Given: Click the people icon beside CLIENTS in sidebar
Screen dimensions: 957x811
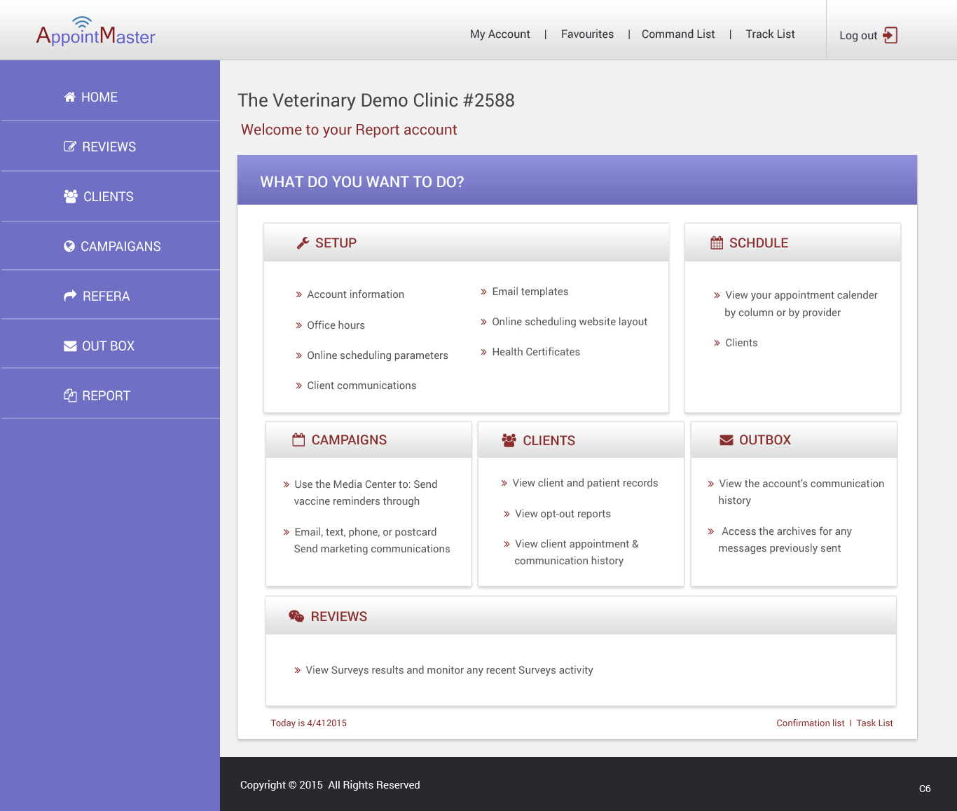Looking at the screenshot, I should point(71,196).
